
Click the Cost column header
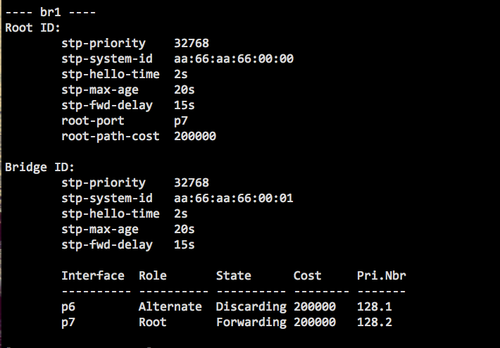(307, 275)
